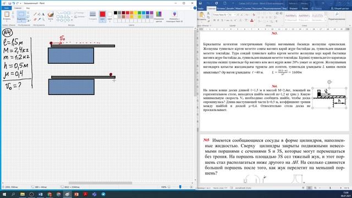This screenshot has width=352, height=198.
Task: Open the PowerPoint icon on the taskbar
Action: click(x=76, y=194)
